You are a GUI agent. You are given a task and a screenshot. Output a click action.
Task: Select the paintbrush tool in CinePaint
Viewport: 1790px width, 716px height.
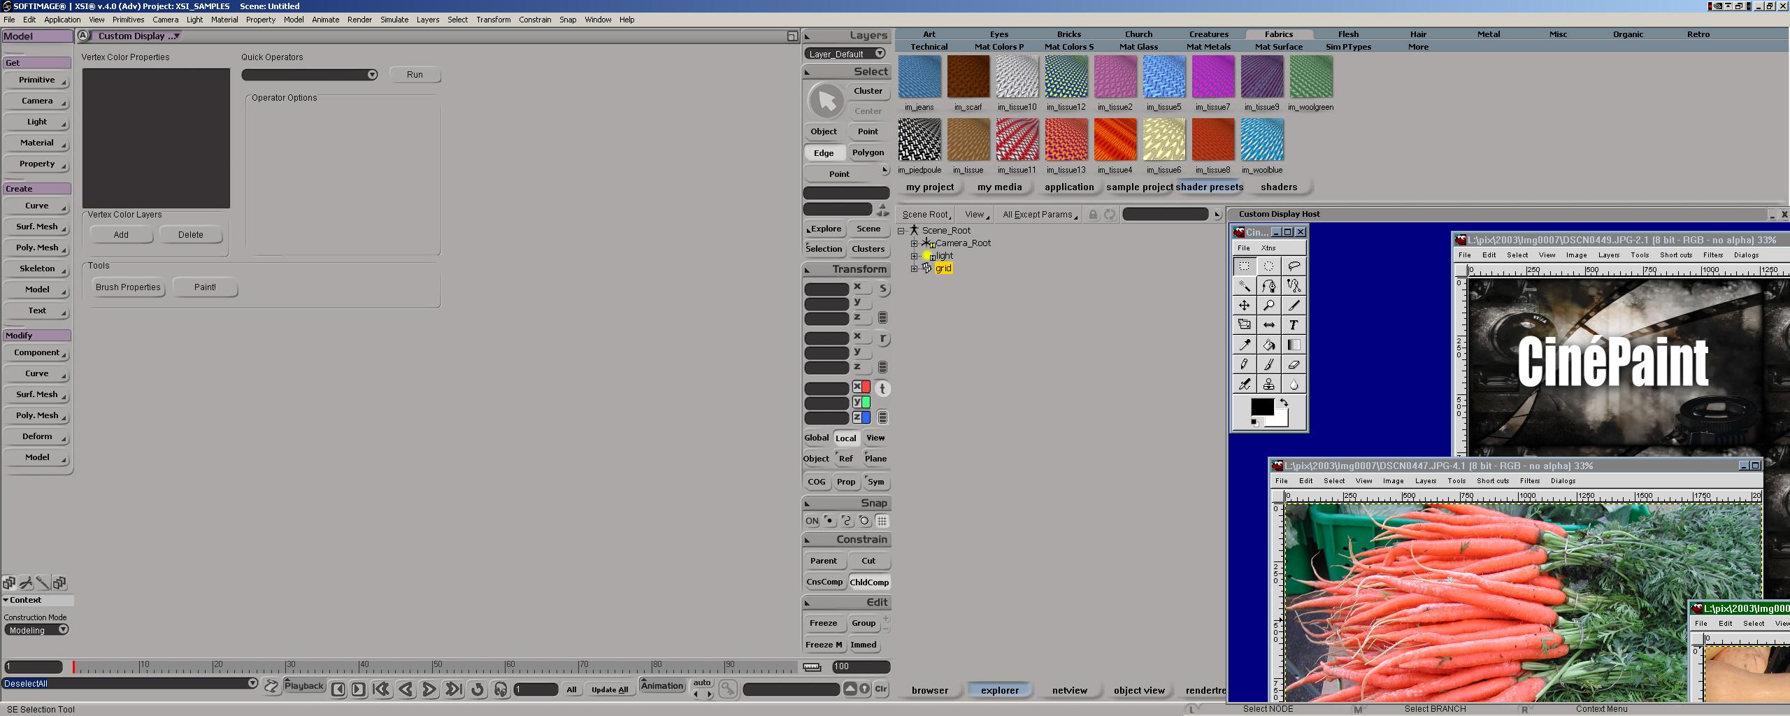click(x=1268, y=364)
